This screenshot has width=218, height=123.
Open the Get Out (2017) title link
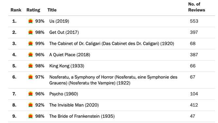64,32
